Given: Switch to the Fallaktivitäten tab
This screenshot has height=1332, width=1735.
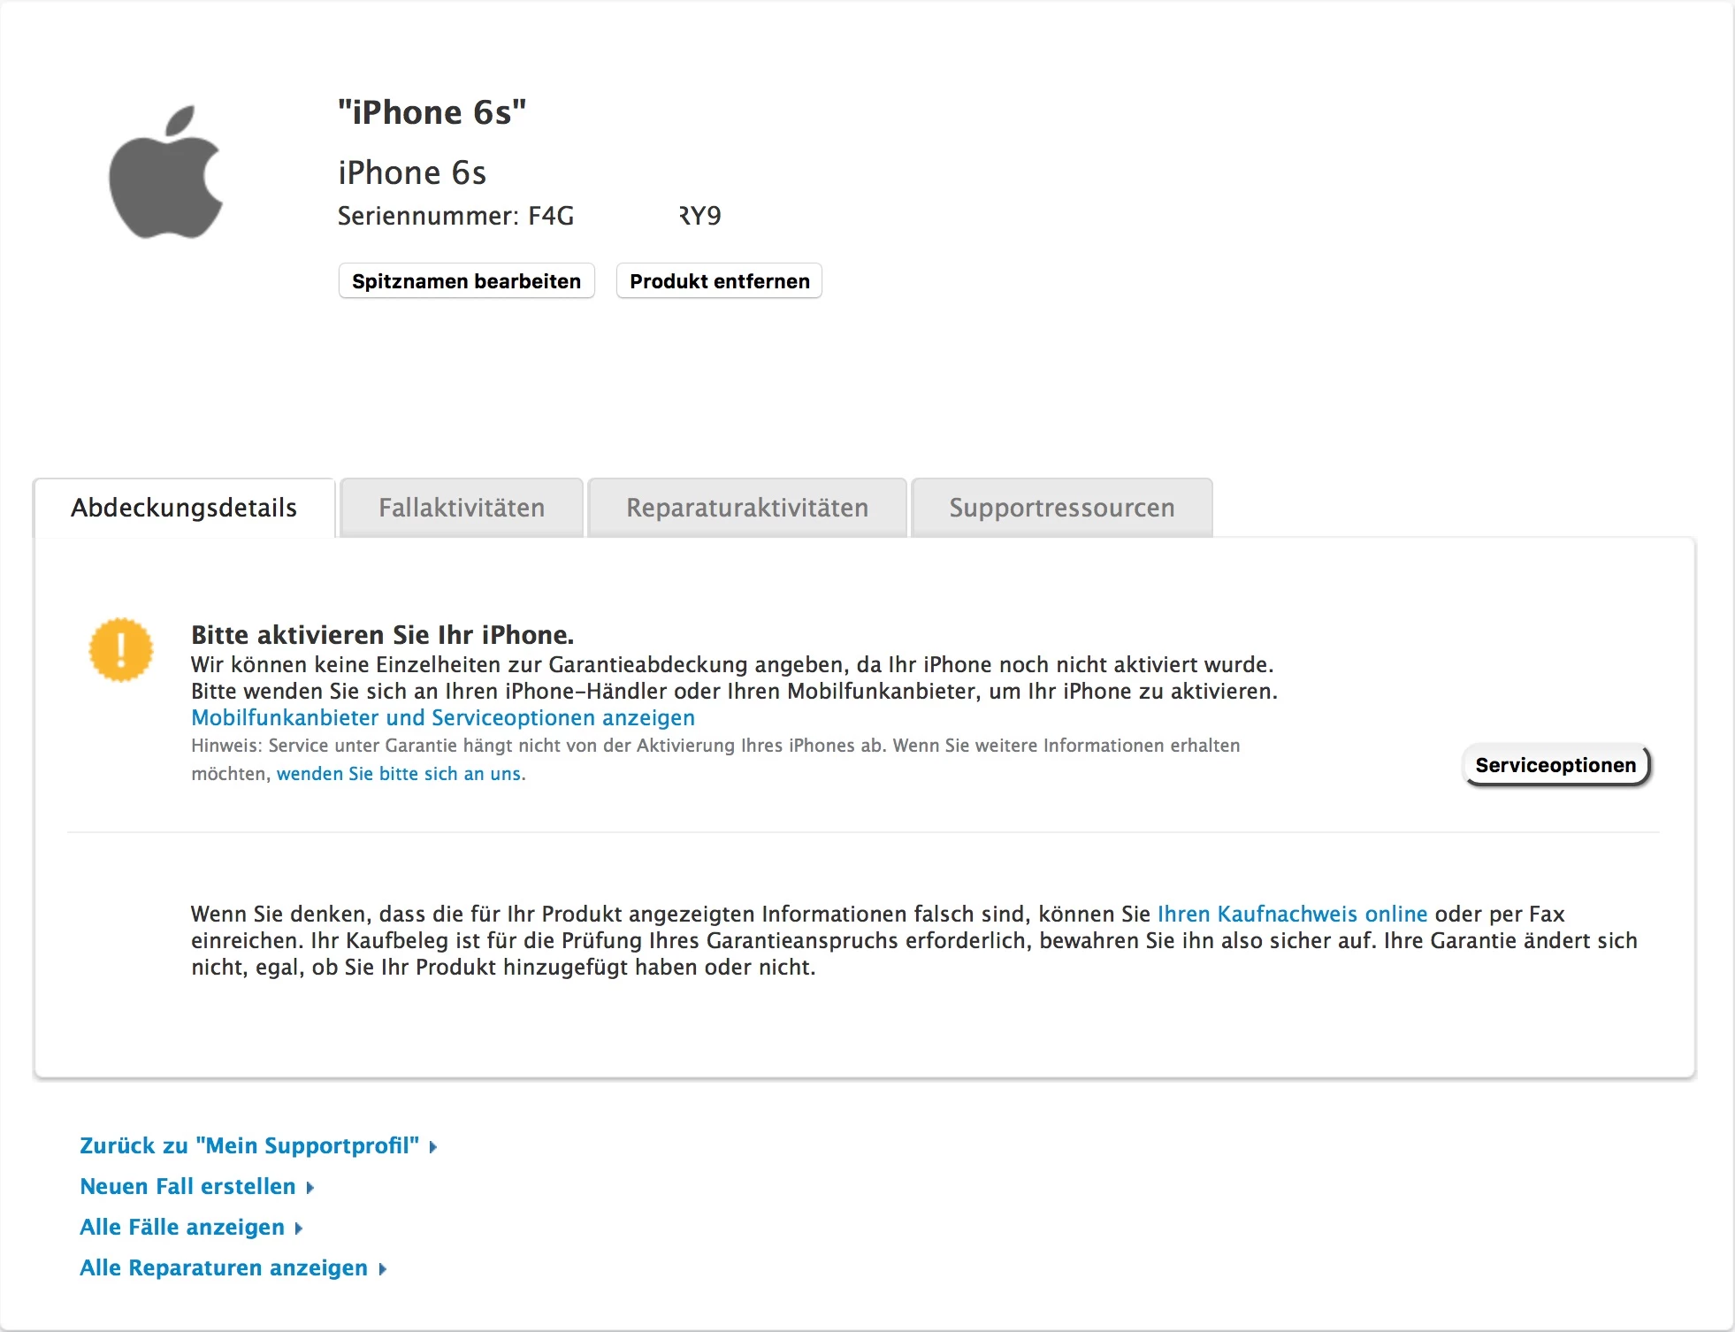Looking at the screenshot, I should click(x=461, y=508).
